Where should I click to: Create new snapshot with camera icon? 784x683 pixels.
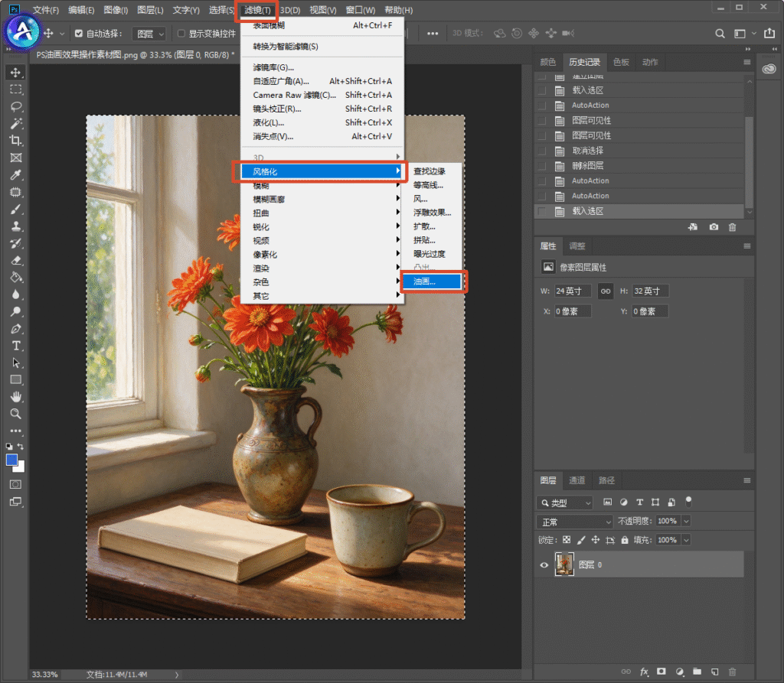714,227
